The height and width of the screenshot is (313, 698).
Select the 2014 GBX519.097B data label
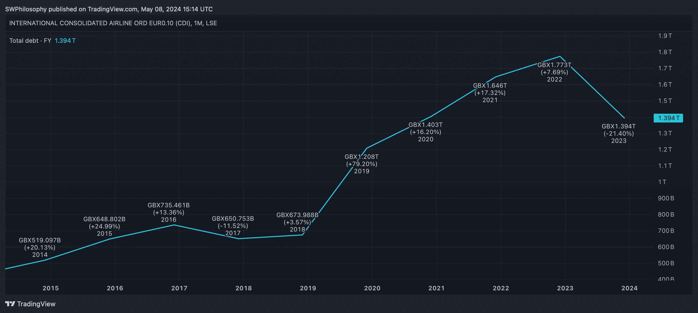pyautogui.click(x=40, y=247)
